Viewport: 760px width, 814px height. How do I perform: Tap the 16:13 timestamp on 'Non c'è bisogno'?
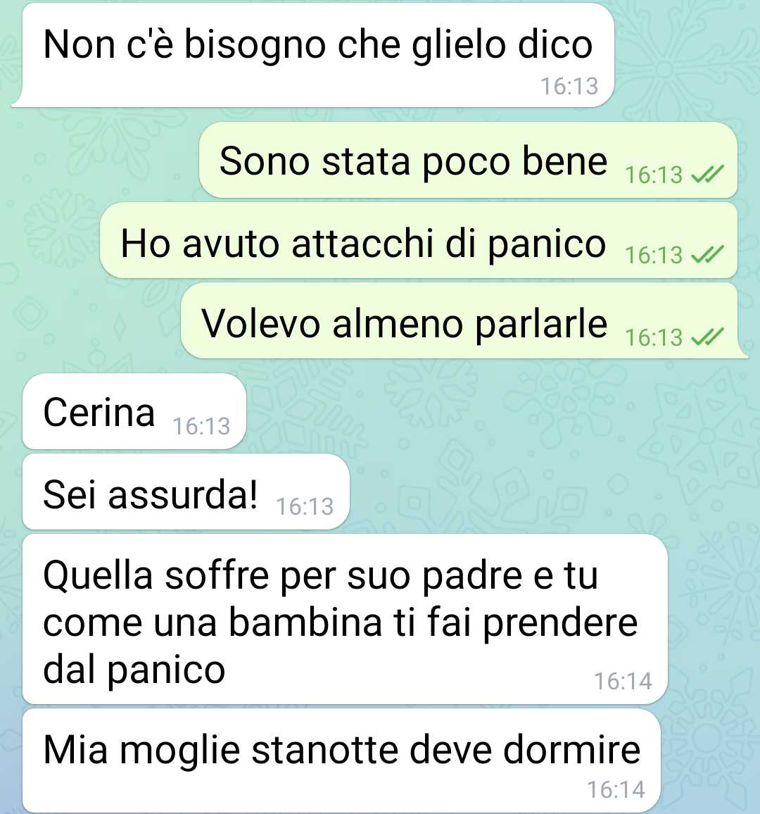tap(569, 86)
